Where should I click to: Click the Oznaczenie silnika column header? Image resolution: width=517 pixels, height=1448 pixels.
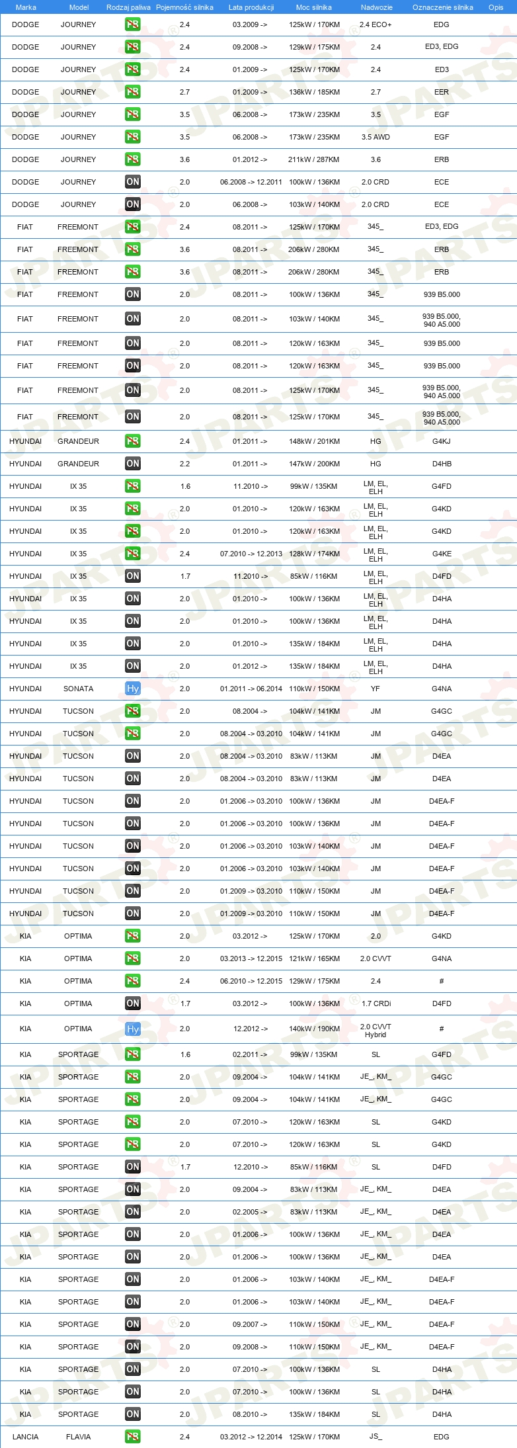pyautogui.click(x=443, y=7)
